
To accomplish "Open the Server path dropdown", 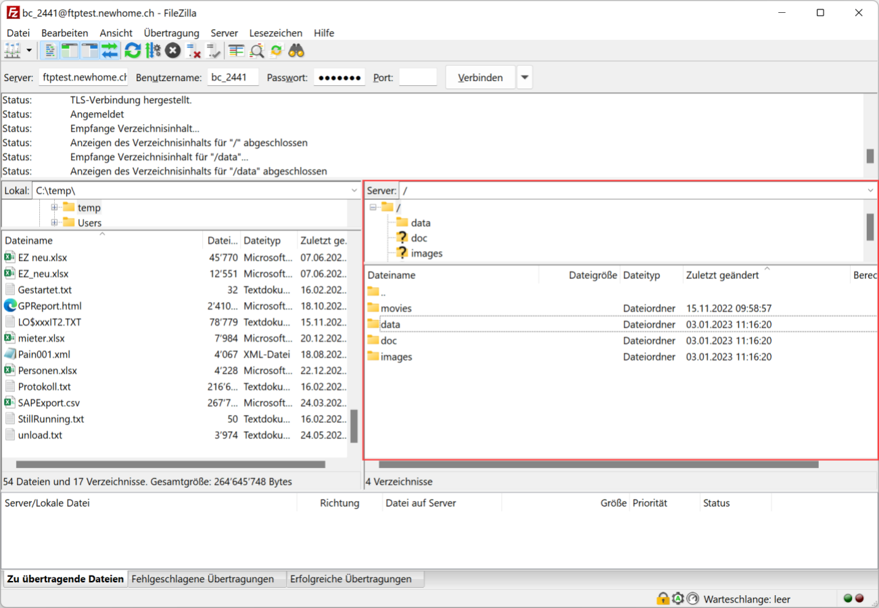I will (870, 191).
